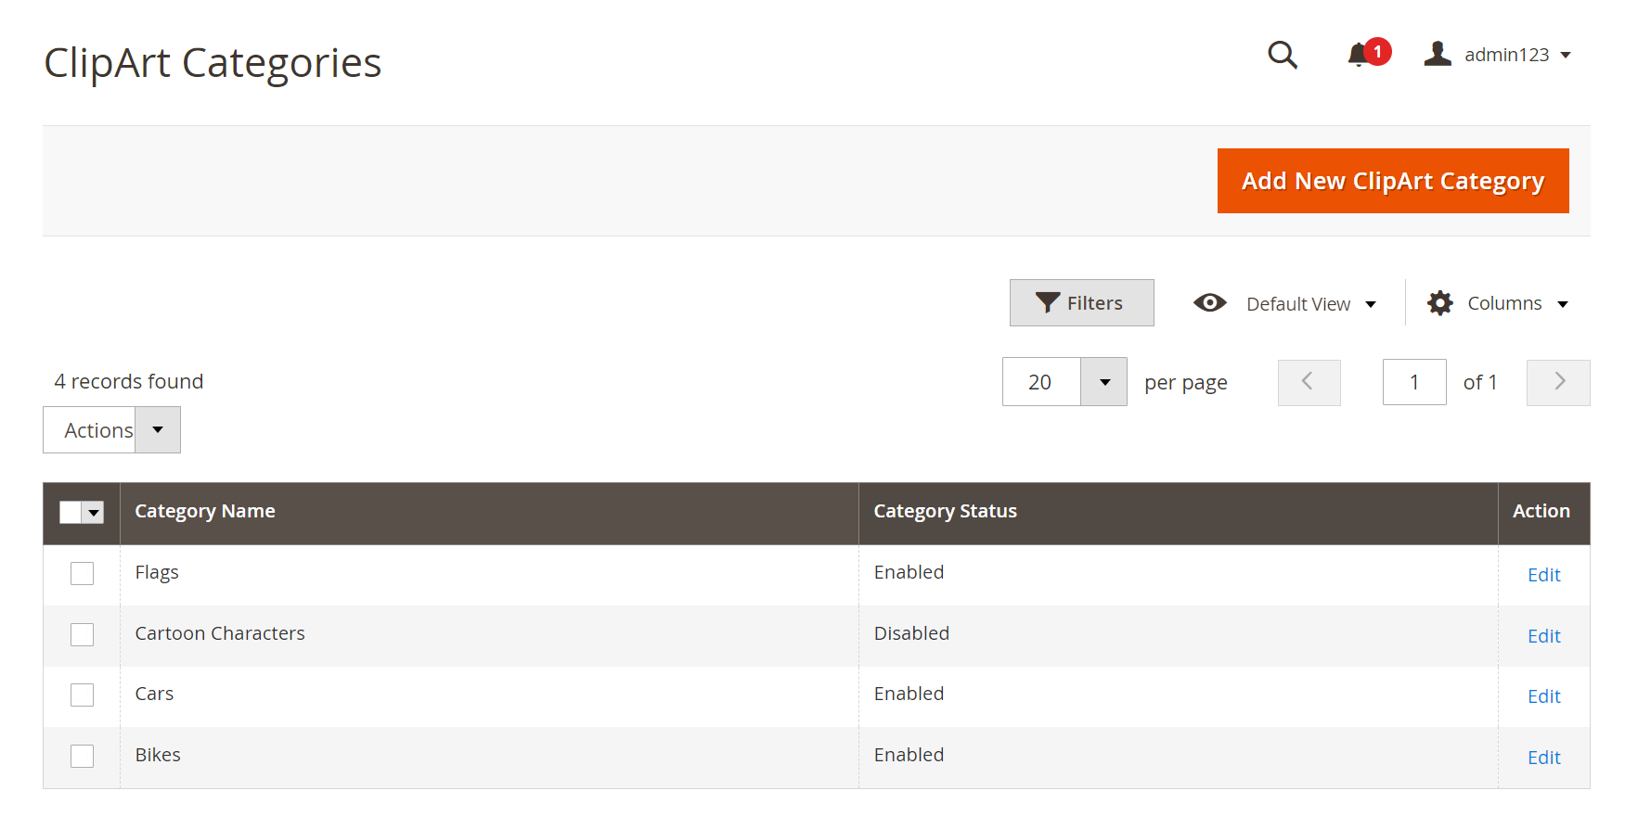Click the eye icon for Default View
The height and width of the screenshot is (816, 1625).
click(x=1209, y=303)
